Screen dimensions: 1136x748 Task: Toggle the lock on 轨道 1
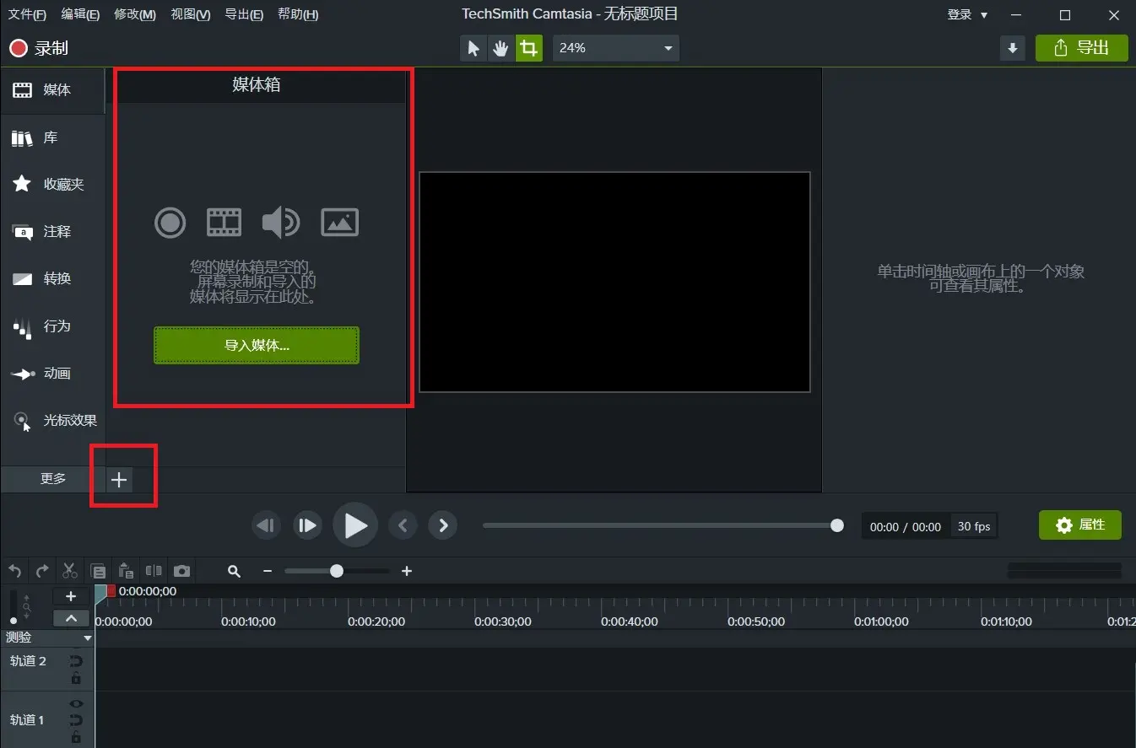coord(76,737)
